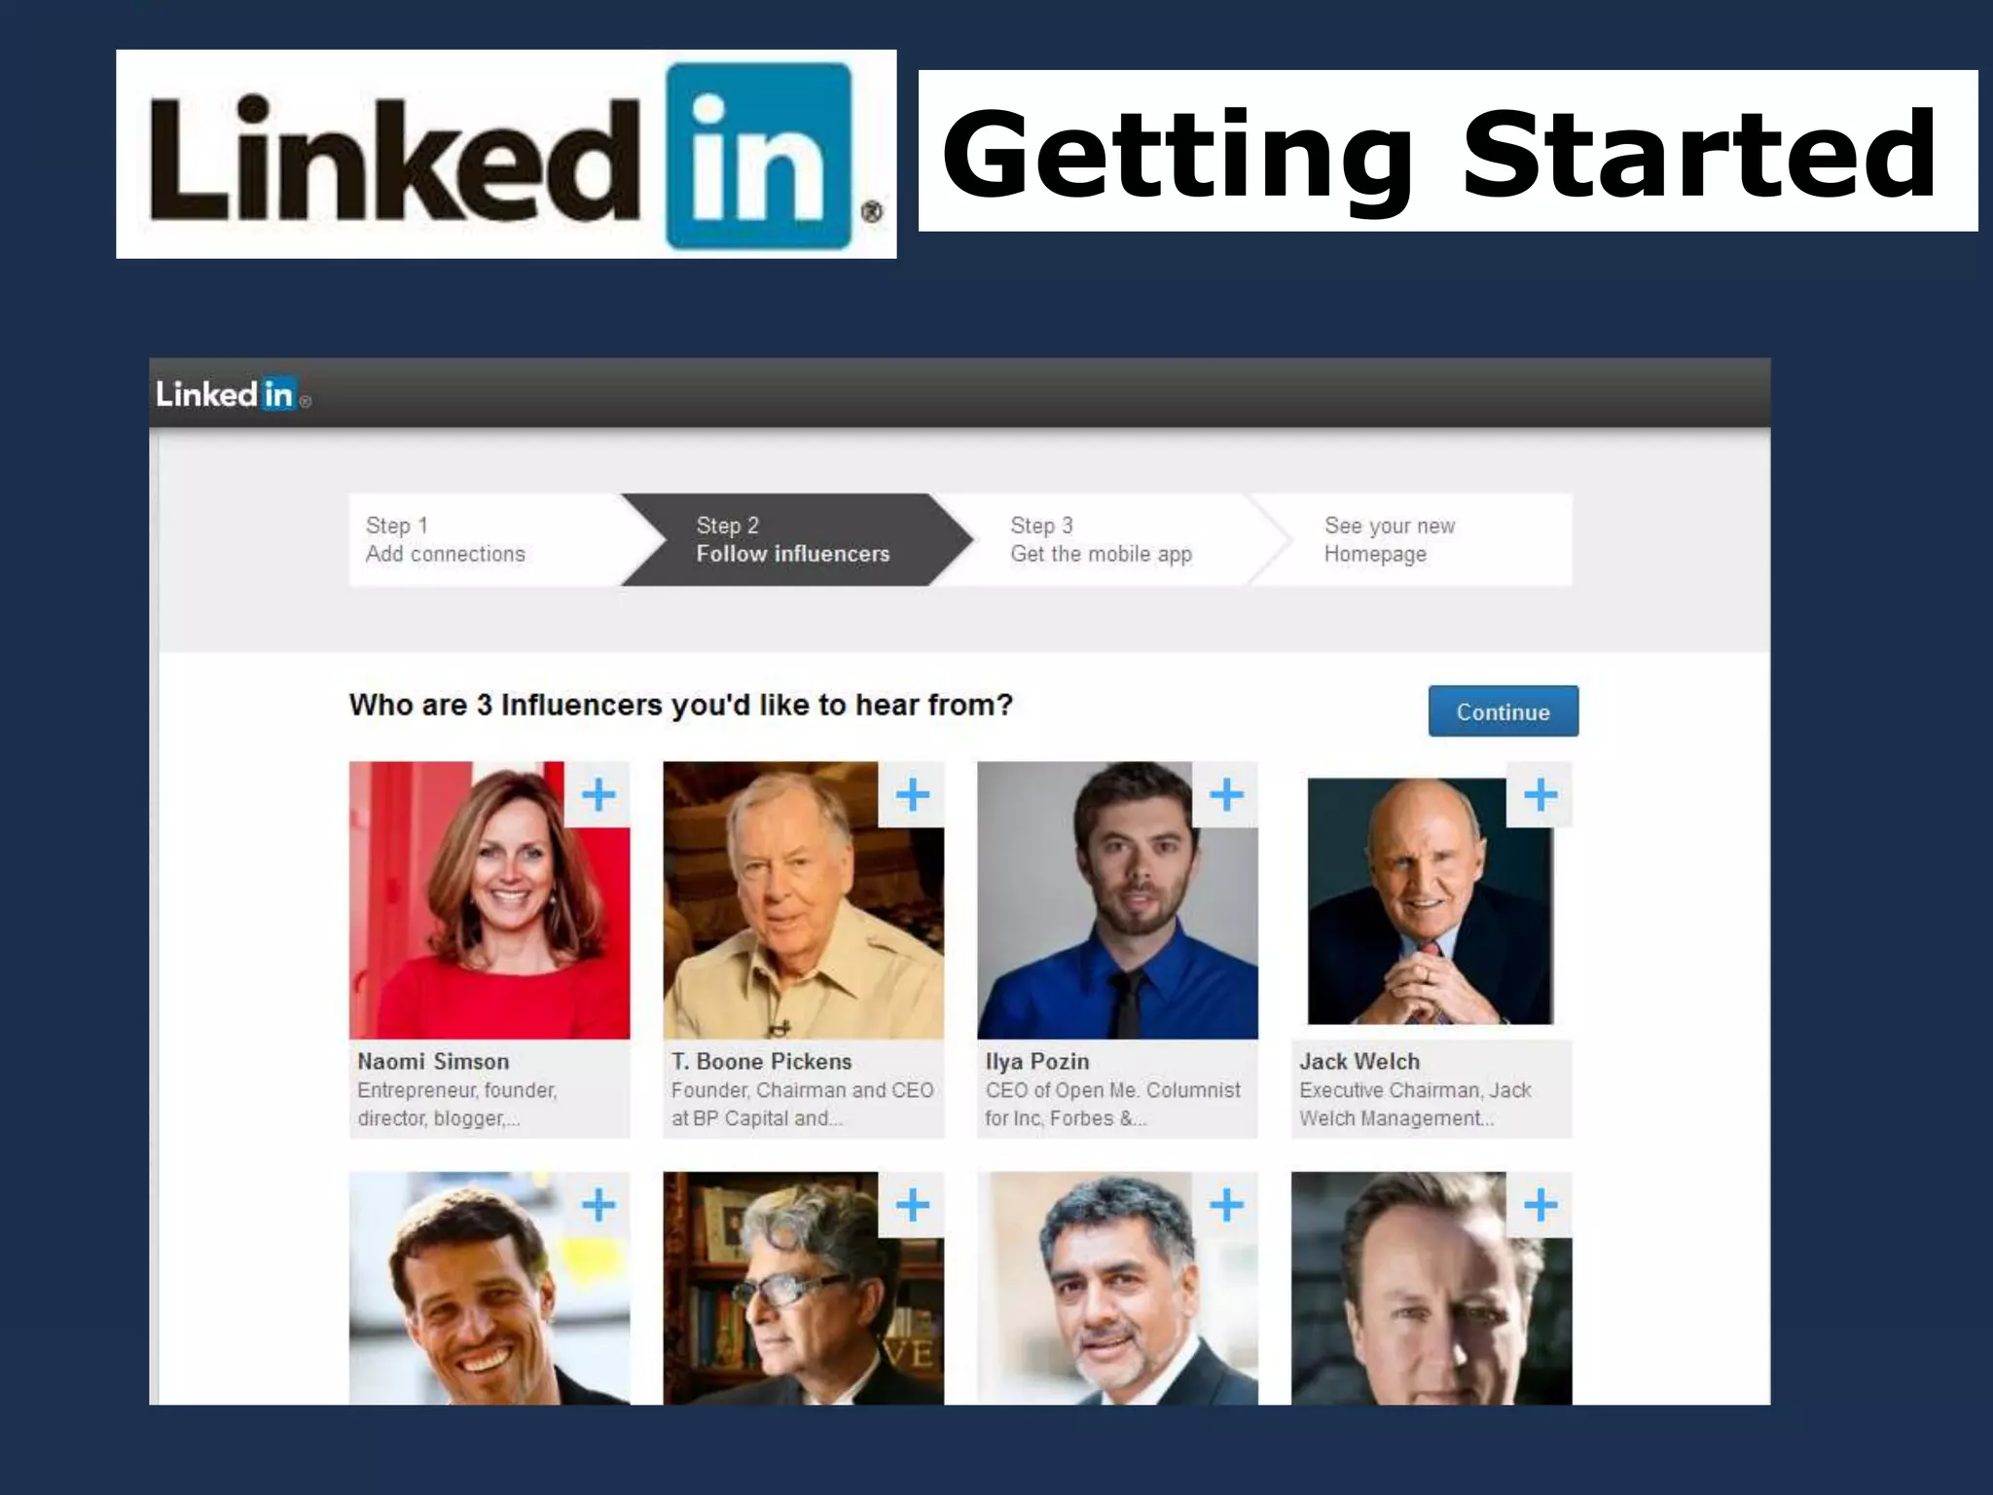The height and width of the screenshot is (1495, 1993).
Task: Open Naomi Simson's name link
Action: (433, 1061)
